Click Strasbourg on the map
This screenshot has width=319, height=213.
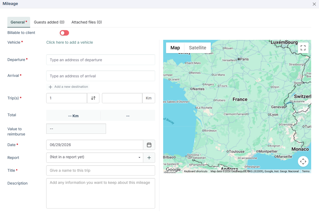point(297,64)
